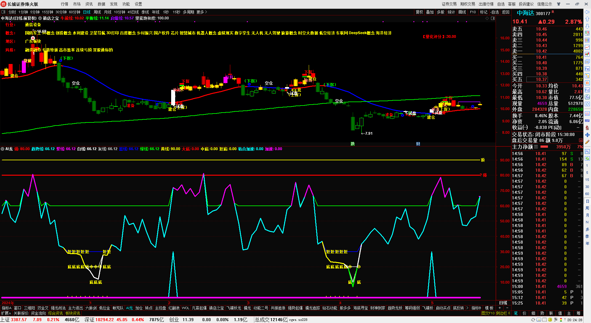
Task: Open the intraday line chart sidebar icon
Action: [587, 47]
